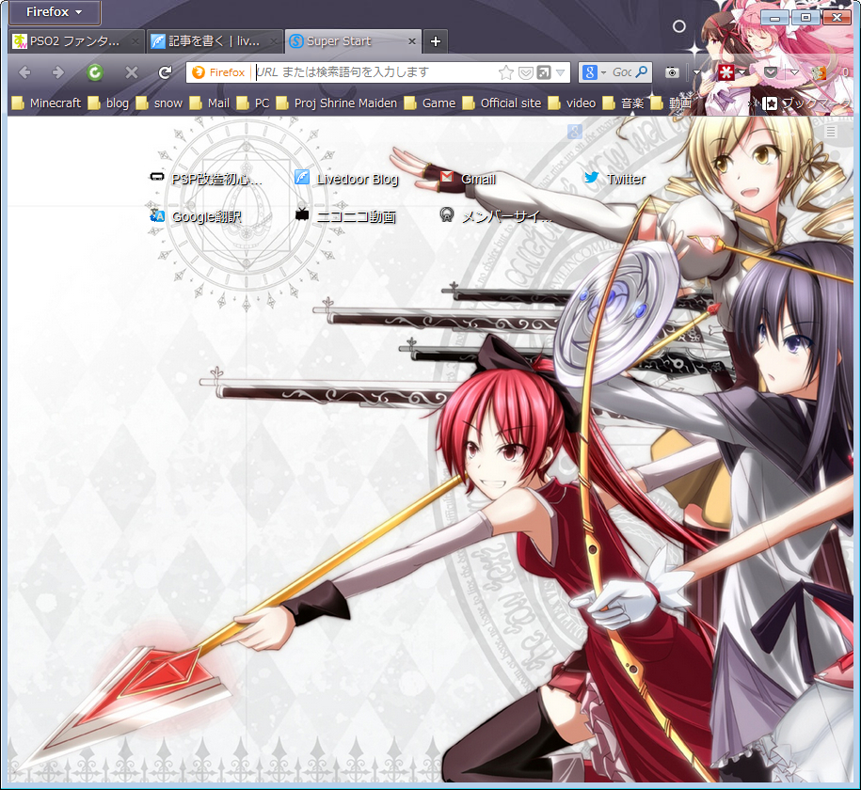Open the URL history dropdown arrow
The image size is (861, 790).
561,72
